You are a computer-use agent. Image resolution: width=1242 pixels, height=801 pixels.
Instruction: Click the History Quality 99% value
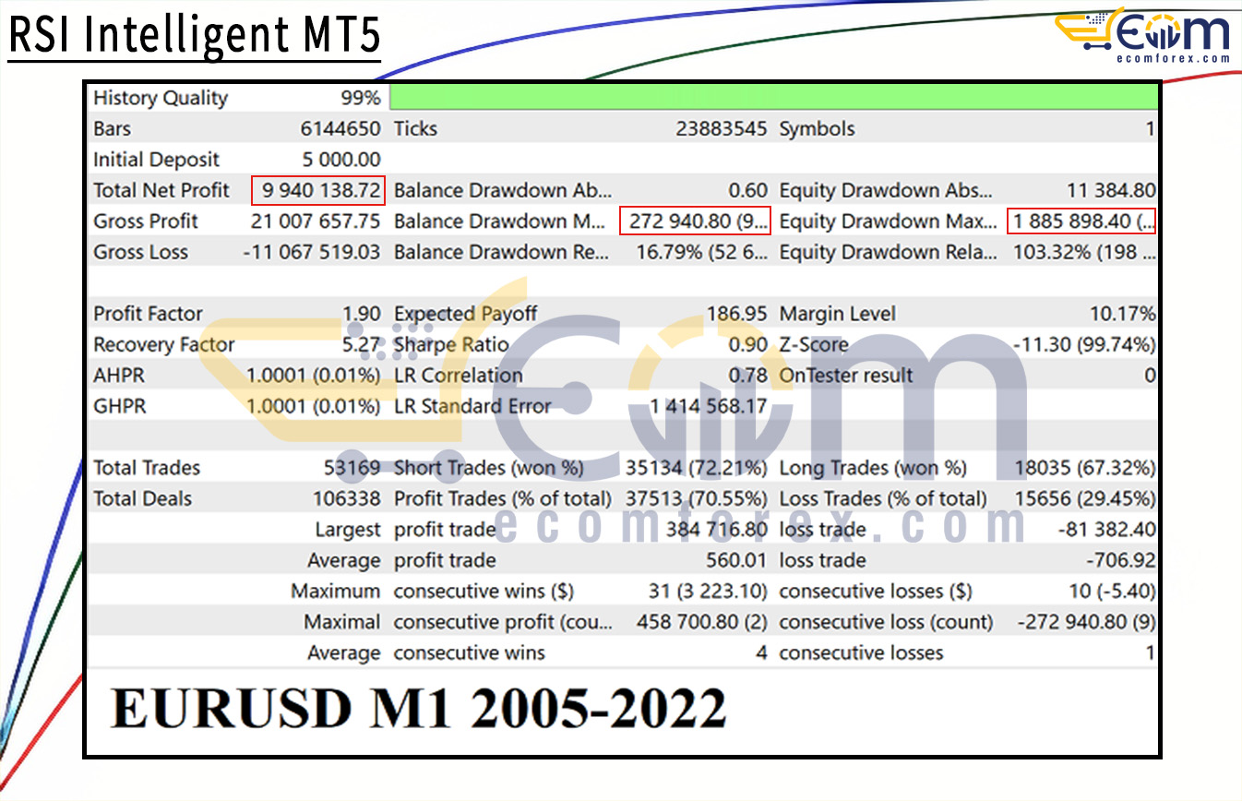click(359, 99)
